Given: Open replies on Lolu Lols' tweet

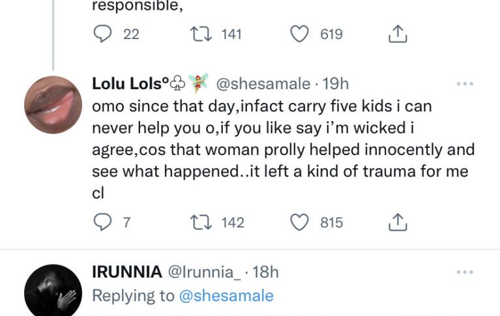Looking at the screenshot, I should point(103,223).
